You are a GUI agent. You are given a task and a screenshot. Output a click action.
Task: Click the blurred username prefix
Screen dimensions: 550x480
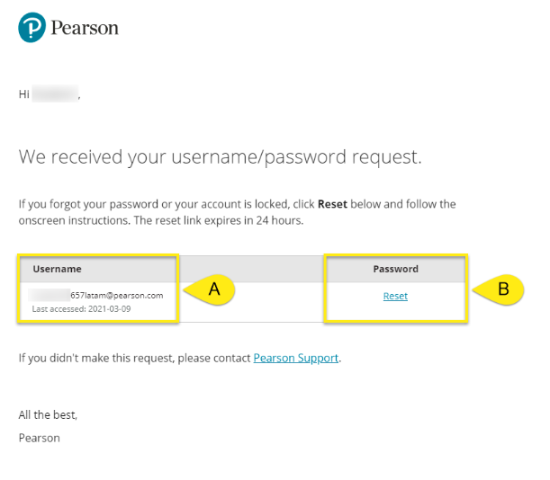pyautogui.click(x=50, y=295)
